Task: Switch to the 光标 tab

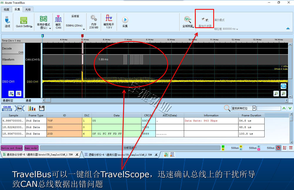Action: pyautogui.click(x=28, y=9)
